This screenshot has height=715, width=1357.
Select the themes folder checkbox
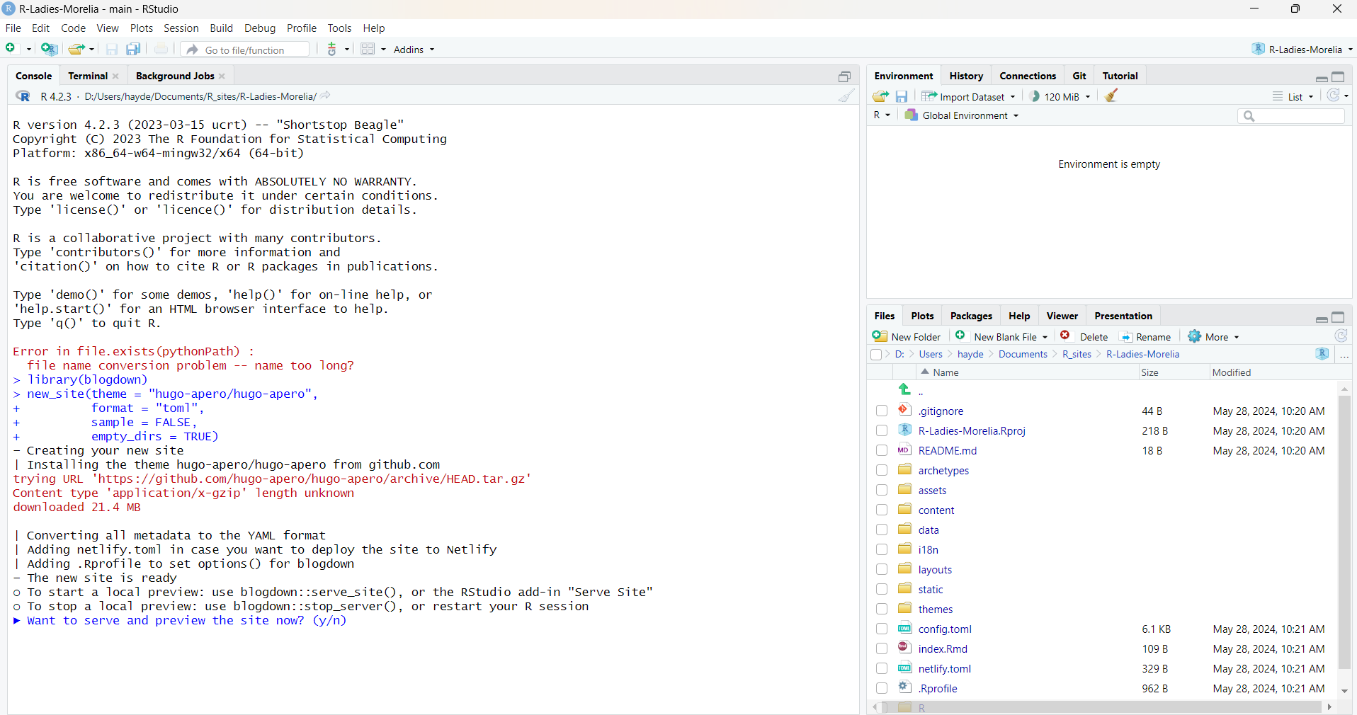pyautogui.click(x=882, y=610)
